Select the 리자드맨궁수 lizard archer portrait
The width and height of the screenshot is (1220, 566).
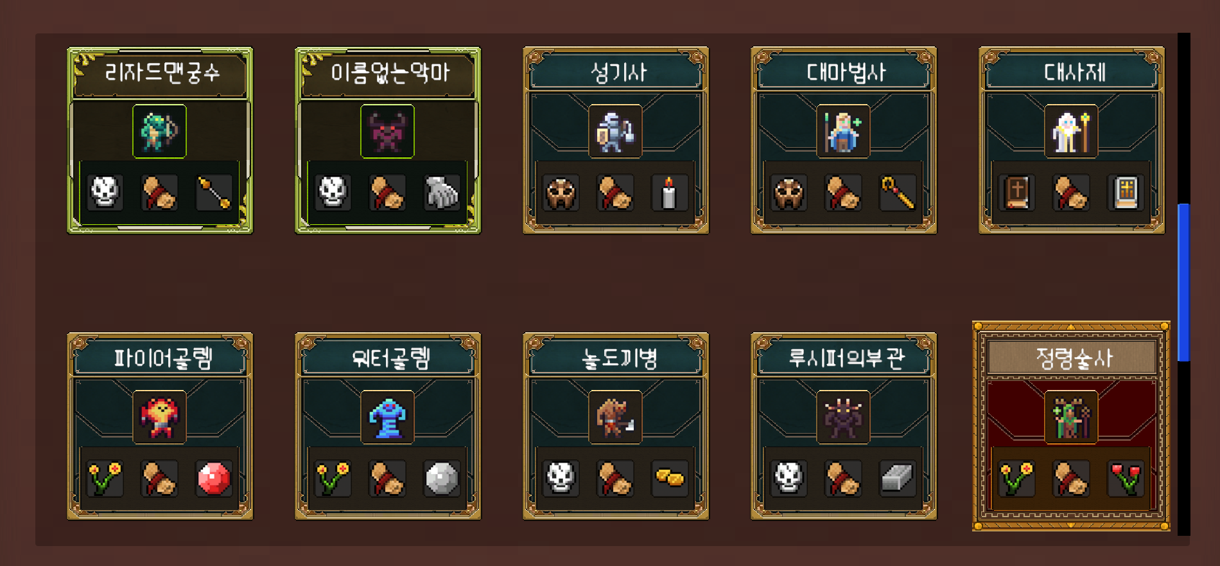pos(159,131)
